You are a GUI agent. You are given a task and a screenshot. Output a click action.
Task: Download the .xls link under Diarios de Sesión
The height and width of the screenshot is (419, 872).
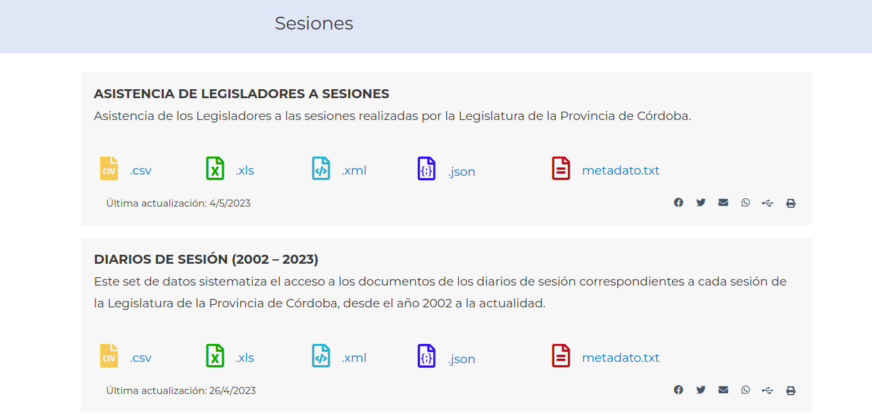point(244,358)
